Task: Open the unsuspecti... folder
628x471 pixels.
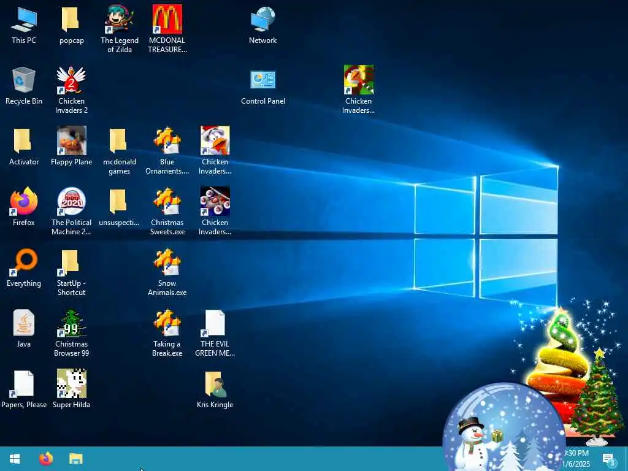Action: tap(120, 207)
